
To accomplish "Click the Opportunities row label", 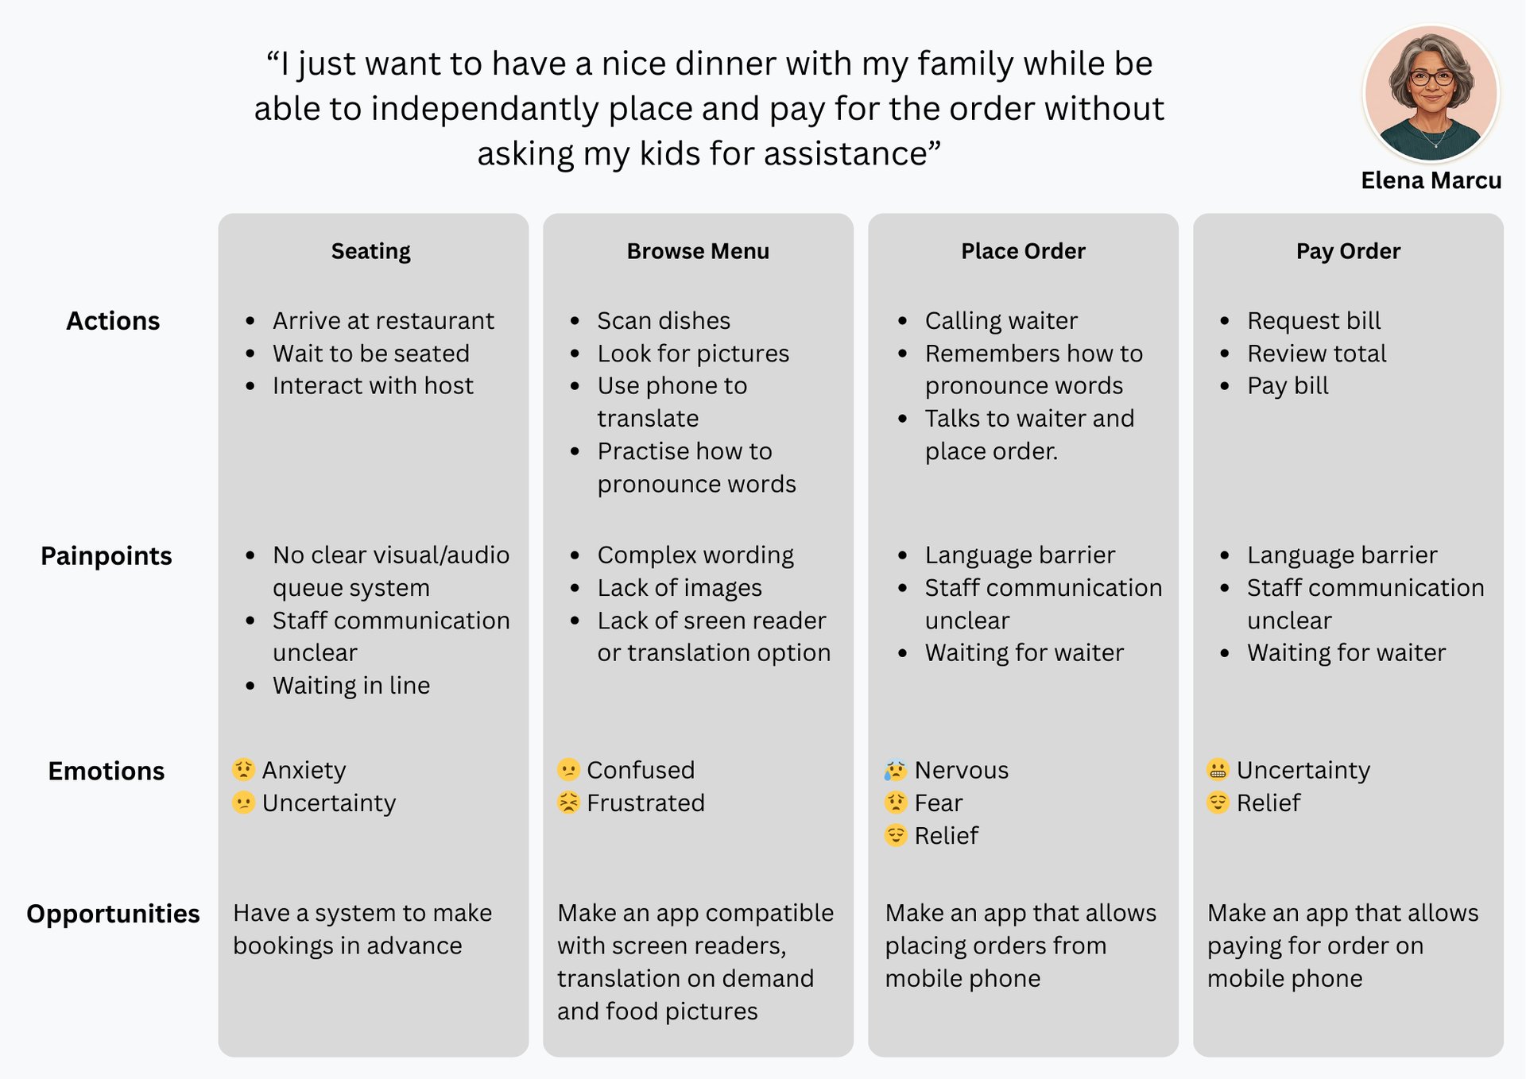I will pyautogui.click(x=113, y=914).
